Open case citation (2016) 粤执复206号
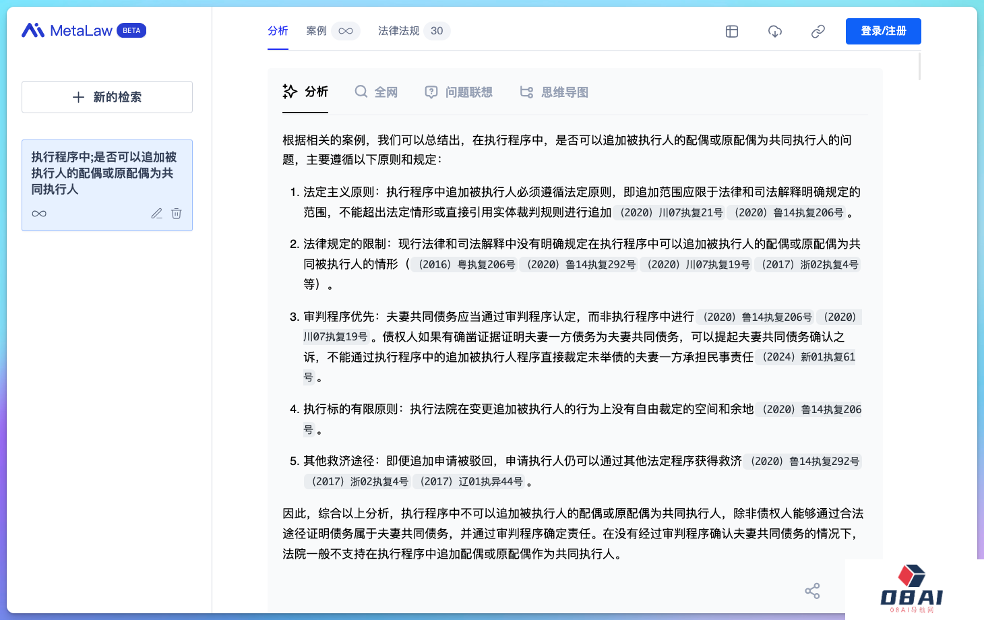 (x=466, y=265)
